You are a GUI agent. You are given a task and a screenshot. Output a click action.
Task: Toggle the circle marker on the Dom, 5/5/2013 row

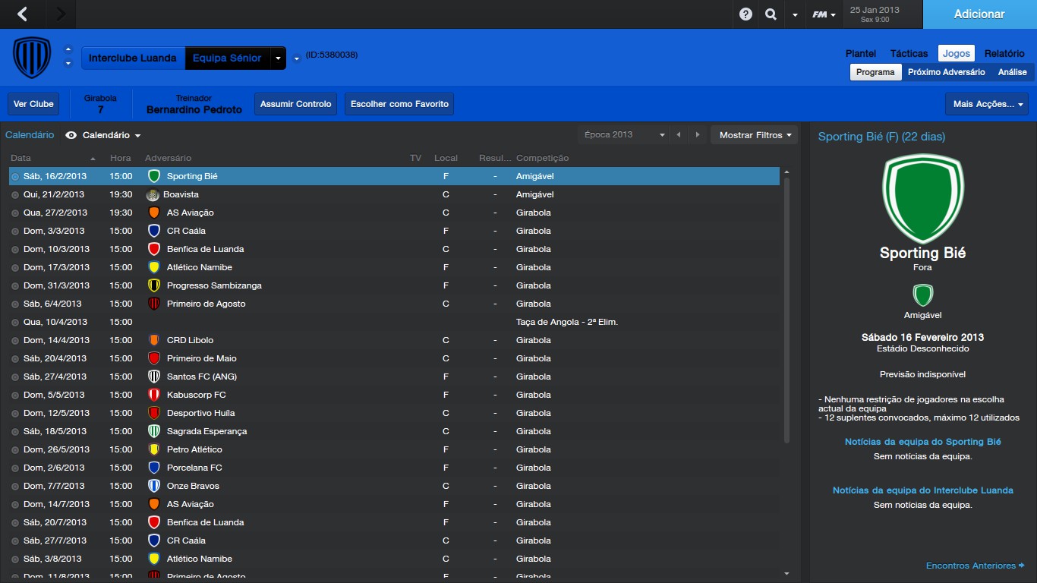15,395
